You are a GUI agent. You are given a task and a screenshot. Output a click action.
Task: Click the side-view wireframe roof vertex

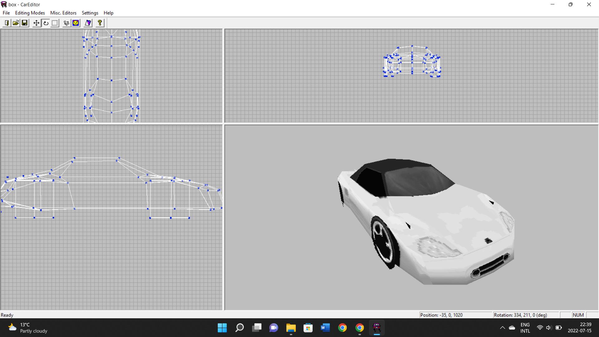pos(74,158)
